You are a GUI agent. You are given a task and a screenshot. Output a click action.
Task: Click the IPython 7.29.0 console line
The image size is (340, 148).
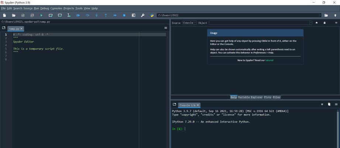coord(211,122)
